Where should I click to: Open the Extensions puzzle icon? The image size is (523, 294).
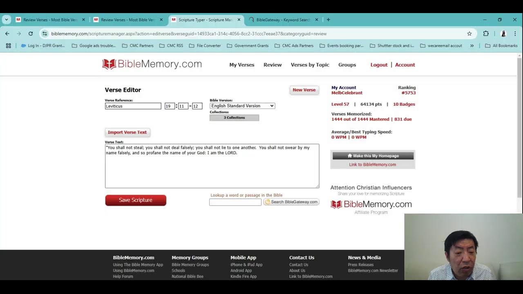(x=486, y=33)
